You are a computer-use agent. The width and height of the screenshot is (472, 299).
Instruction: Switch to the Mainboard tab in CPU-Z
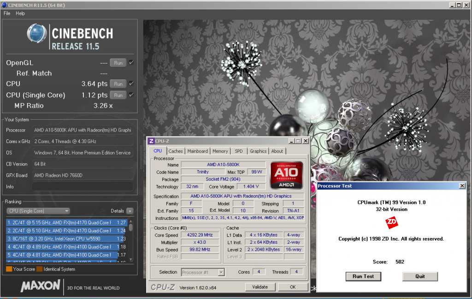pos(197,151)
